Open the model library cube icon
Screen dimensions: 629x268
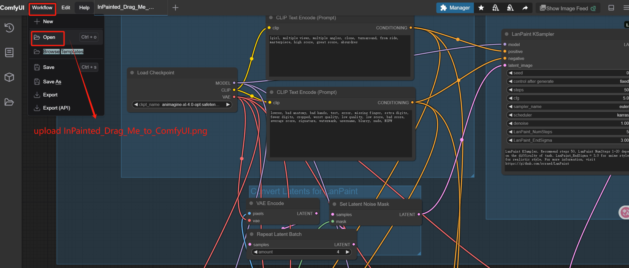(x=9, y=77)
